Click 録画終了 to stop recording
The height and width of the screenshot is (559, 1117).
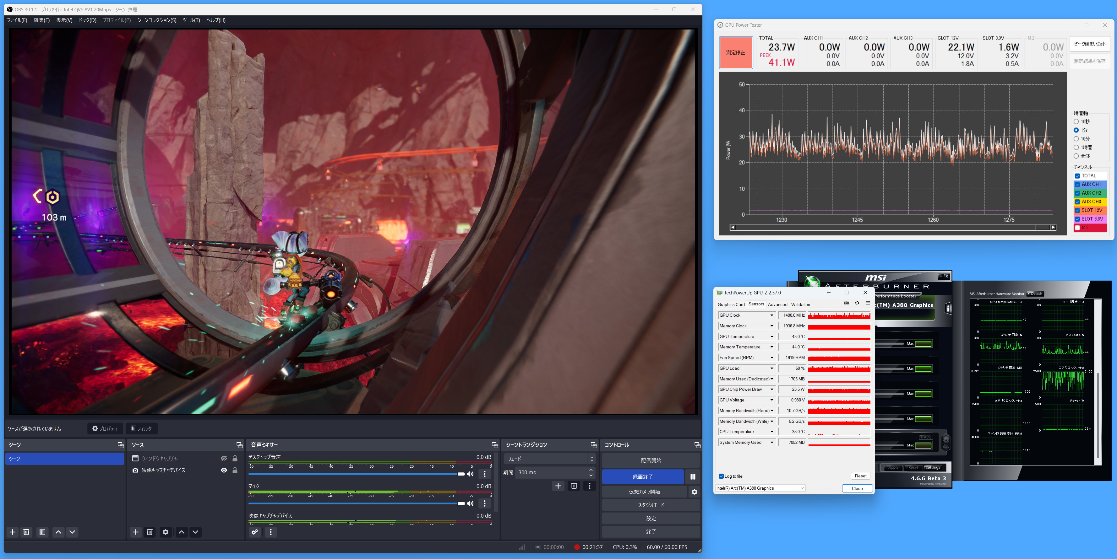pos(643,477)
